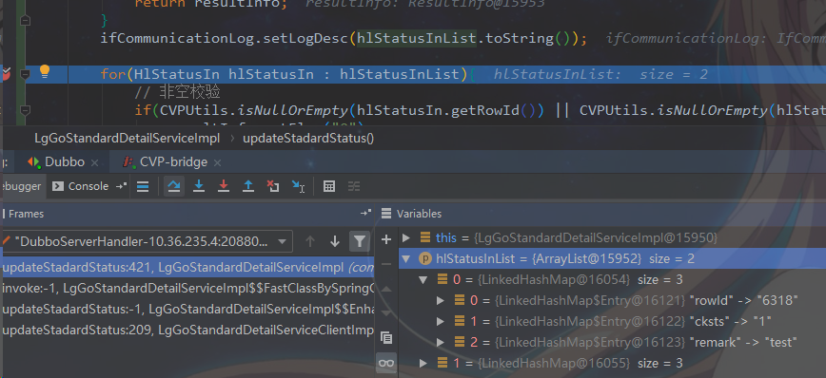Close the CVP-bridge tab
Viewport: 826px width, 378px height.
click(218, 163)
